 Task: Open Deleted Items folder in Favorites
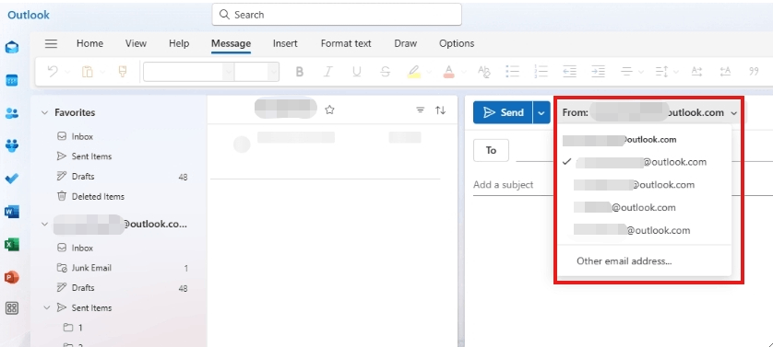pos(98,196)
